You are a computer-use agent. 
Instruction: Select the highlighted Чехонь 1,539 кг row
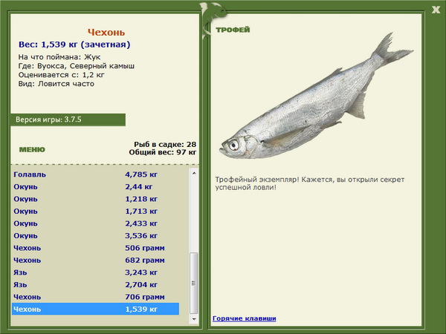pos(96,309)
